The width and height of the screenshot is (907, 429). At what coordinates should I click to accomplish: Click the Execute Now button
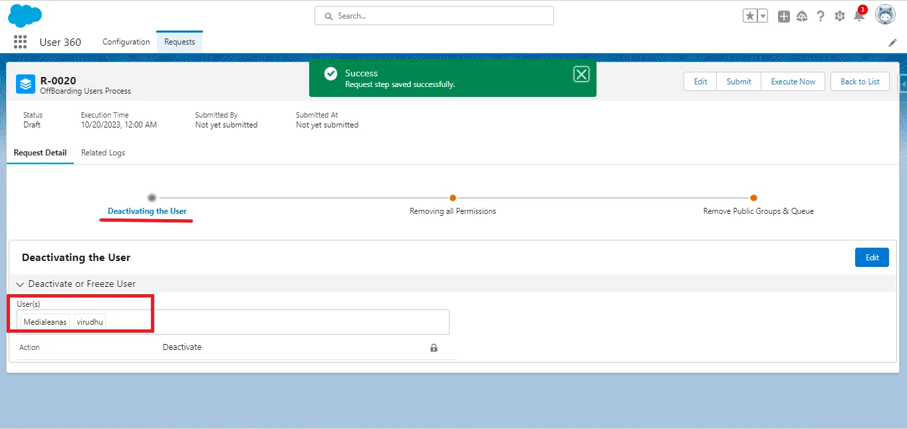(793, 81)
